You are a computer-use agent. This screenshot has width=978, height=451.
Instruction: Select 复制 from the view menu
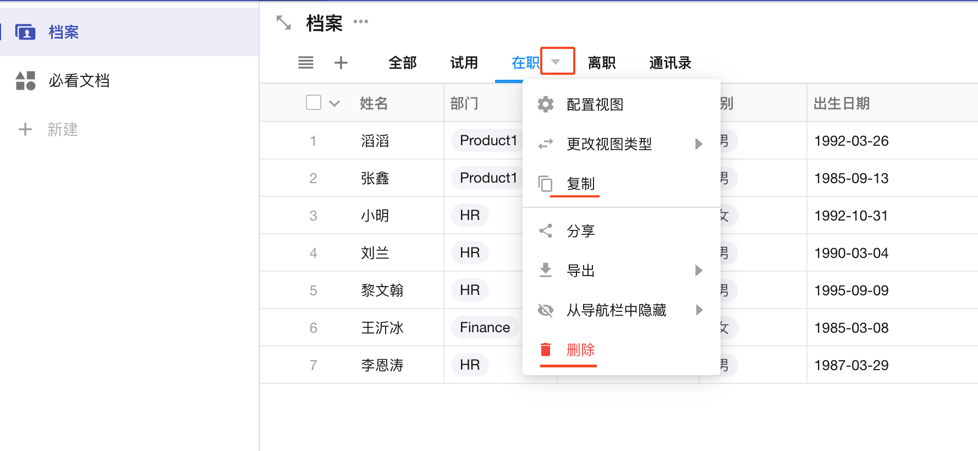581,184
